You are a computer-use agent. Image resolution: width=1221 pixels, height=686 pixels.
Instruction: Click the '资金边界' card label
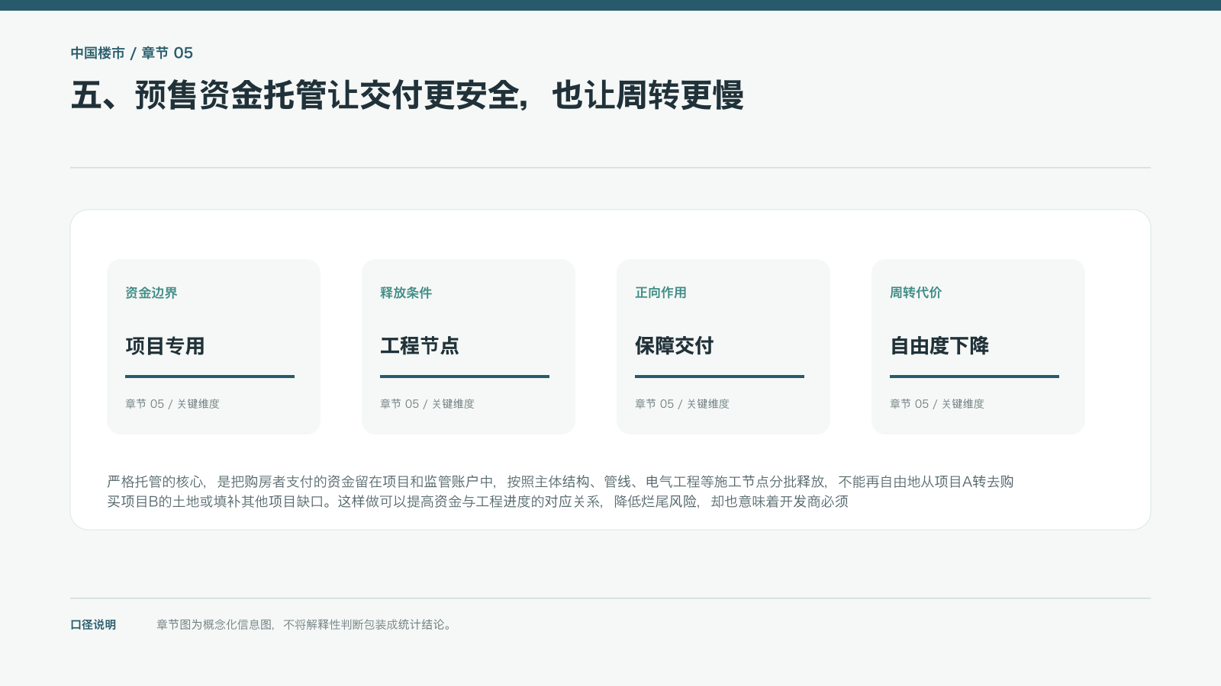pos(151,293)
